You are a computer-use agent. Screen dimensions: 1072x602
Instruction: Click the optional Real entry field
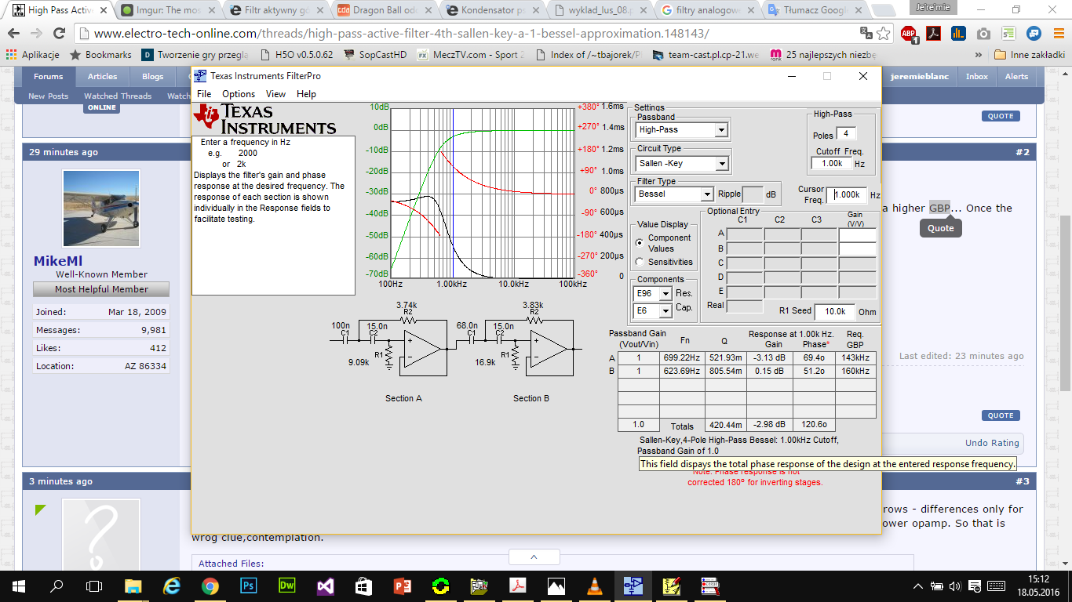tap(744, 306)
